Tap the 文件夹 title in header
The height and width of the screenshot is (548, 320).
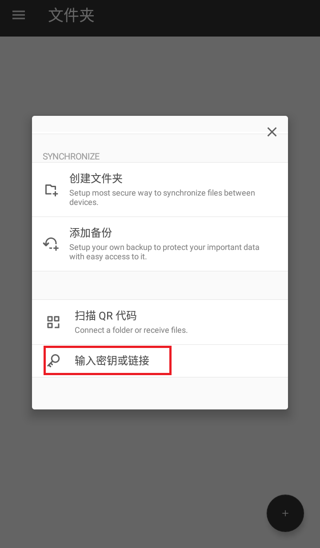click(72, 16)
